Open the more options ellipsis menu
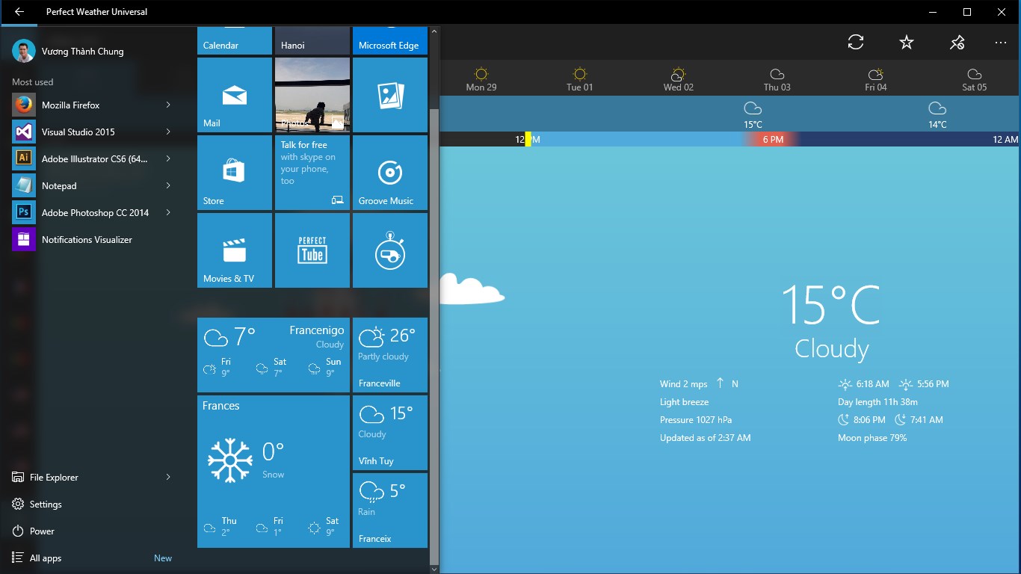 [1001, 43]
